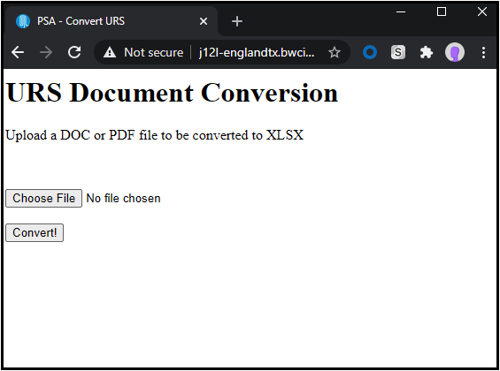Open the Extensions puzzle piece menu

[x=426, y=52]
